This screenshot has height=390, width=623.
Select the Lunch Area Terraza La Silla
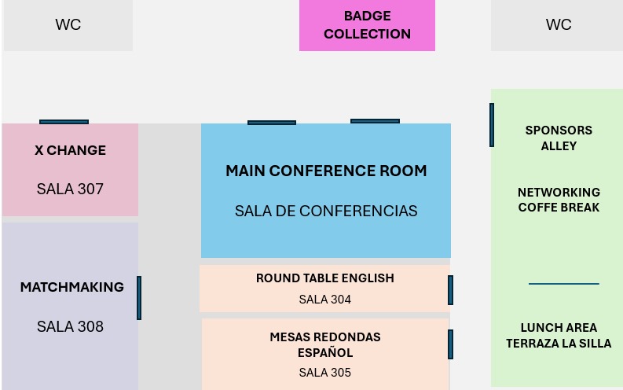(x=559, y=335)
